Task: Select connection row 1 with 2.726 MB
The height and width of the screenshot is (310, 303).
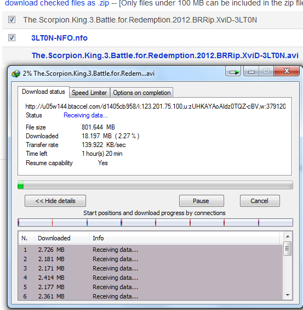Action: tap(151, 250)
